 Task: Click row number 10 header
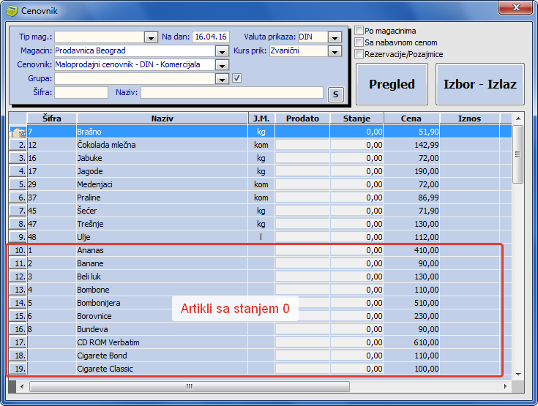point(18,250)
